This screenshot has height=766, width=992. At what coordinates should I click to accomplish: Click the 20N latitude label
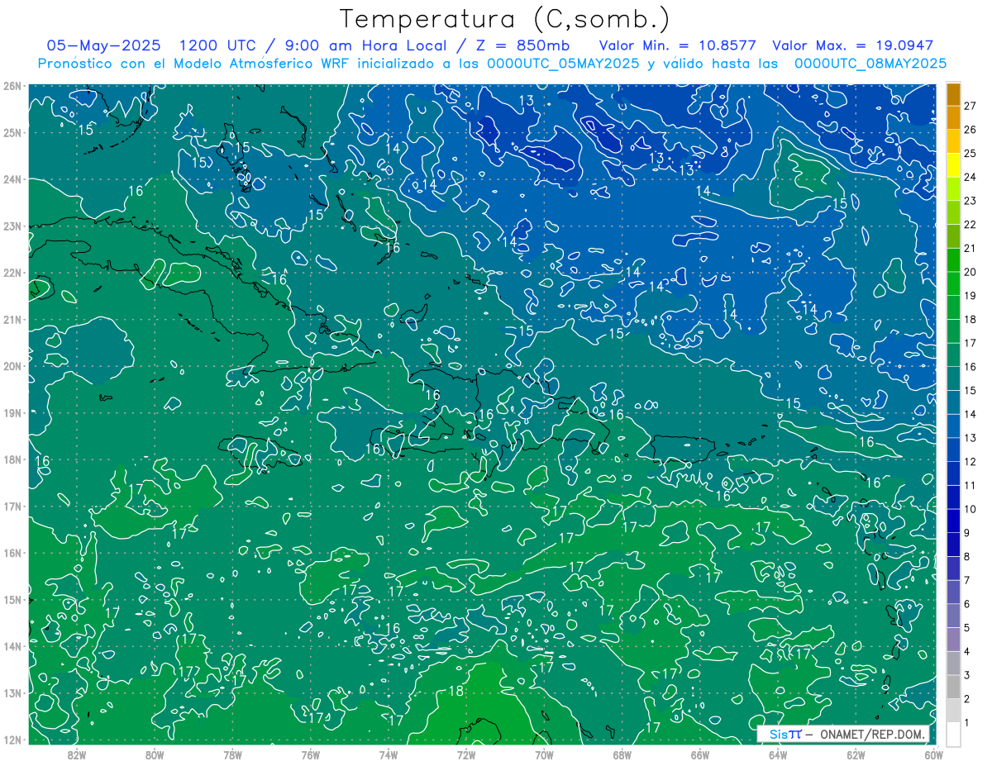[x=12, y=366]
